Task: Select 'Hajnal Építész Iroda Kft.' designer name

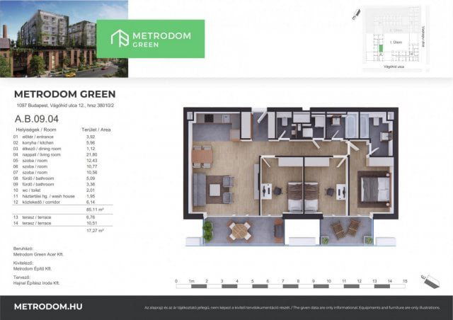Action: pyautogui.click(x=36, y=283)
